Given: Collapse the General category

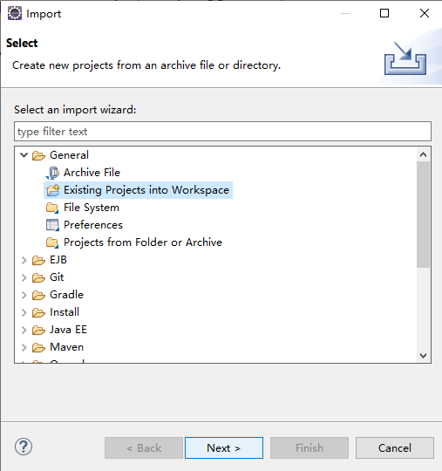Looking at the screenshot, I should click(24, 155).
